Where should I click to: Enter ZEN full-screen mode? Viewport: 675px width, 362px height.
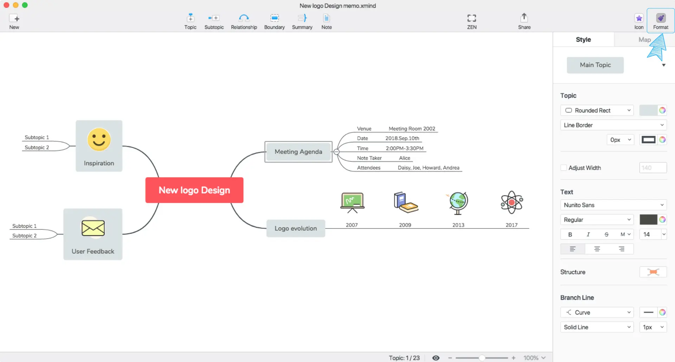coord(471,21)
